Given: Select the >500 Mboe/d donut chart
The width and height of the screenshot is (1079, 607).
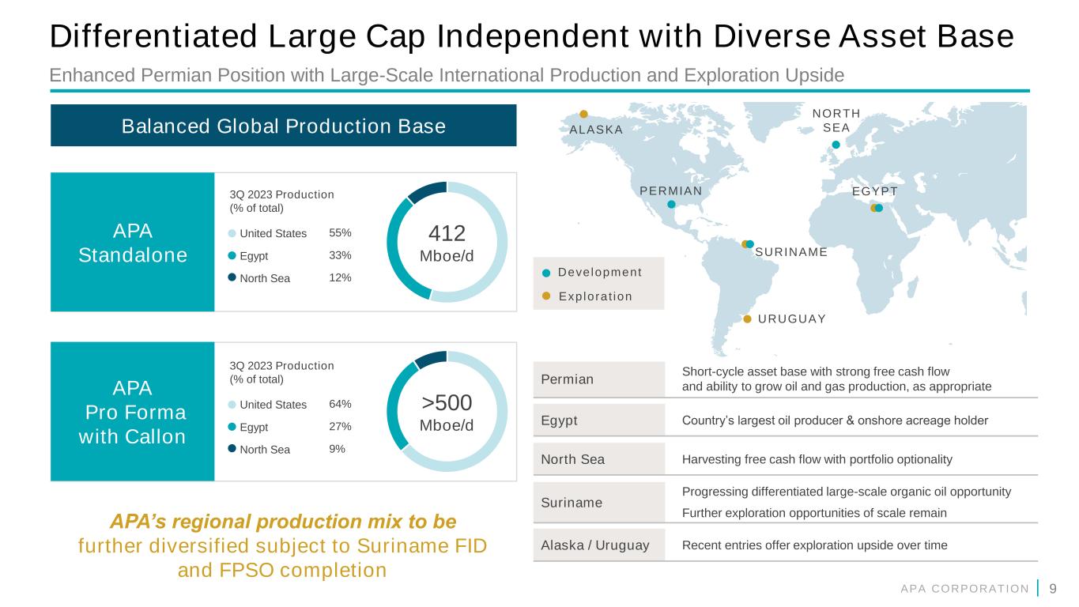Looking at the screenshot, I should pyautogui.click(x=447, y=412).
